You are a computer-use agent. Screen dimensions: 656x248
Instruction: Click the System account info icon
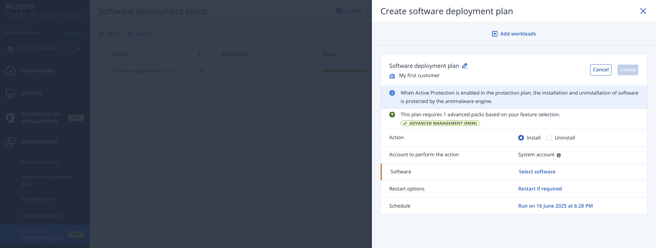pos(559,155)
